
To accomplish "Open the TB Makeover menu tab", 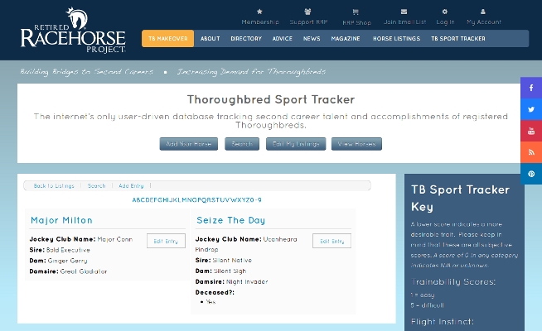I will click(x=167, y=39).
